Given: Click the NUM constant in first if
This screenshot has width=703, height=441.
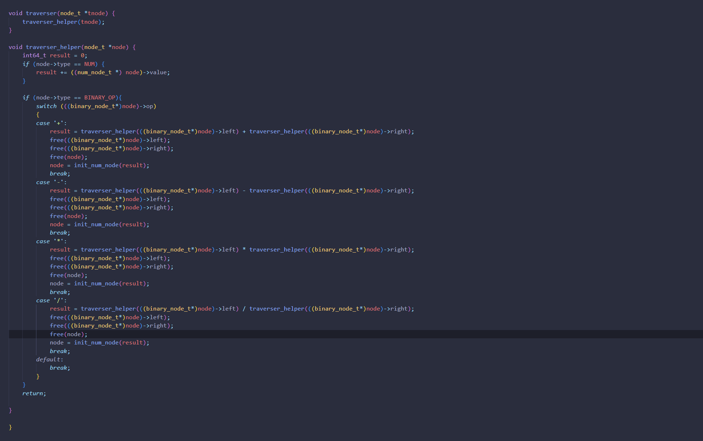Looking at the screenshot, I should pos(89,64).
